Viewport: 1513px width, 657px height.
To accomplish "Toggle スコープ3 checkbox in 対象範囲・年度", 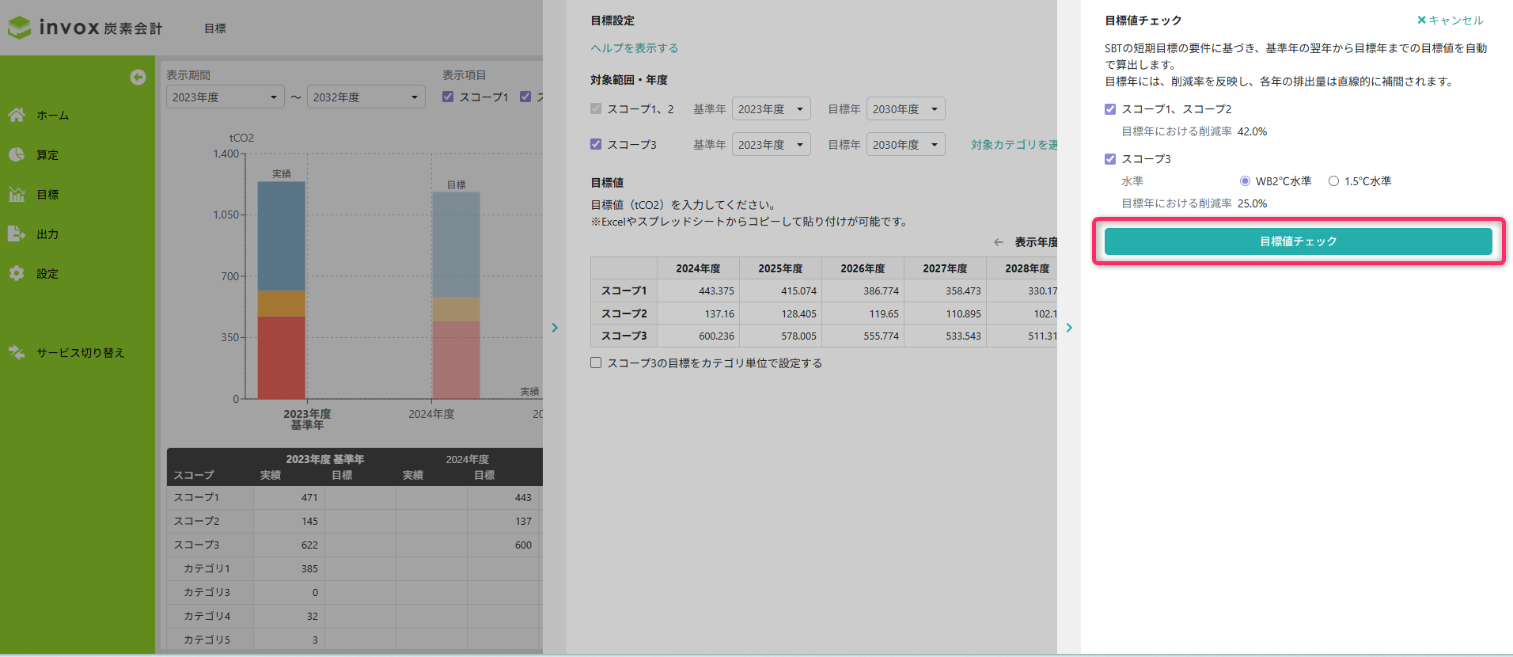I will pos(596,144).
